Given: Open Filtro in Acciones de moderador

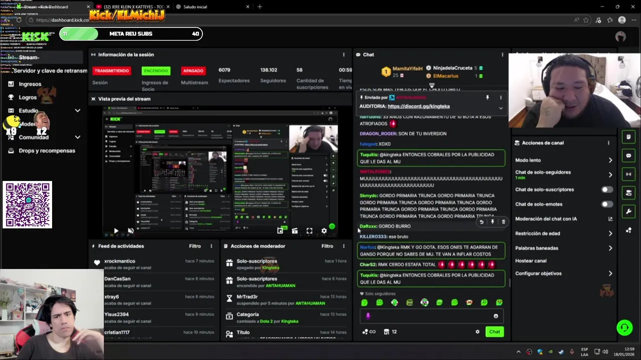Looking at the screenshot, I should coord(327,246).
